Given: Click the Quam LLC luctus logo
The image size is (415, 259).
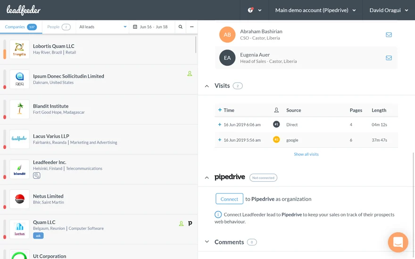Looking at the screenshot, I should [19, 229].
